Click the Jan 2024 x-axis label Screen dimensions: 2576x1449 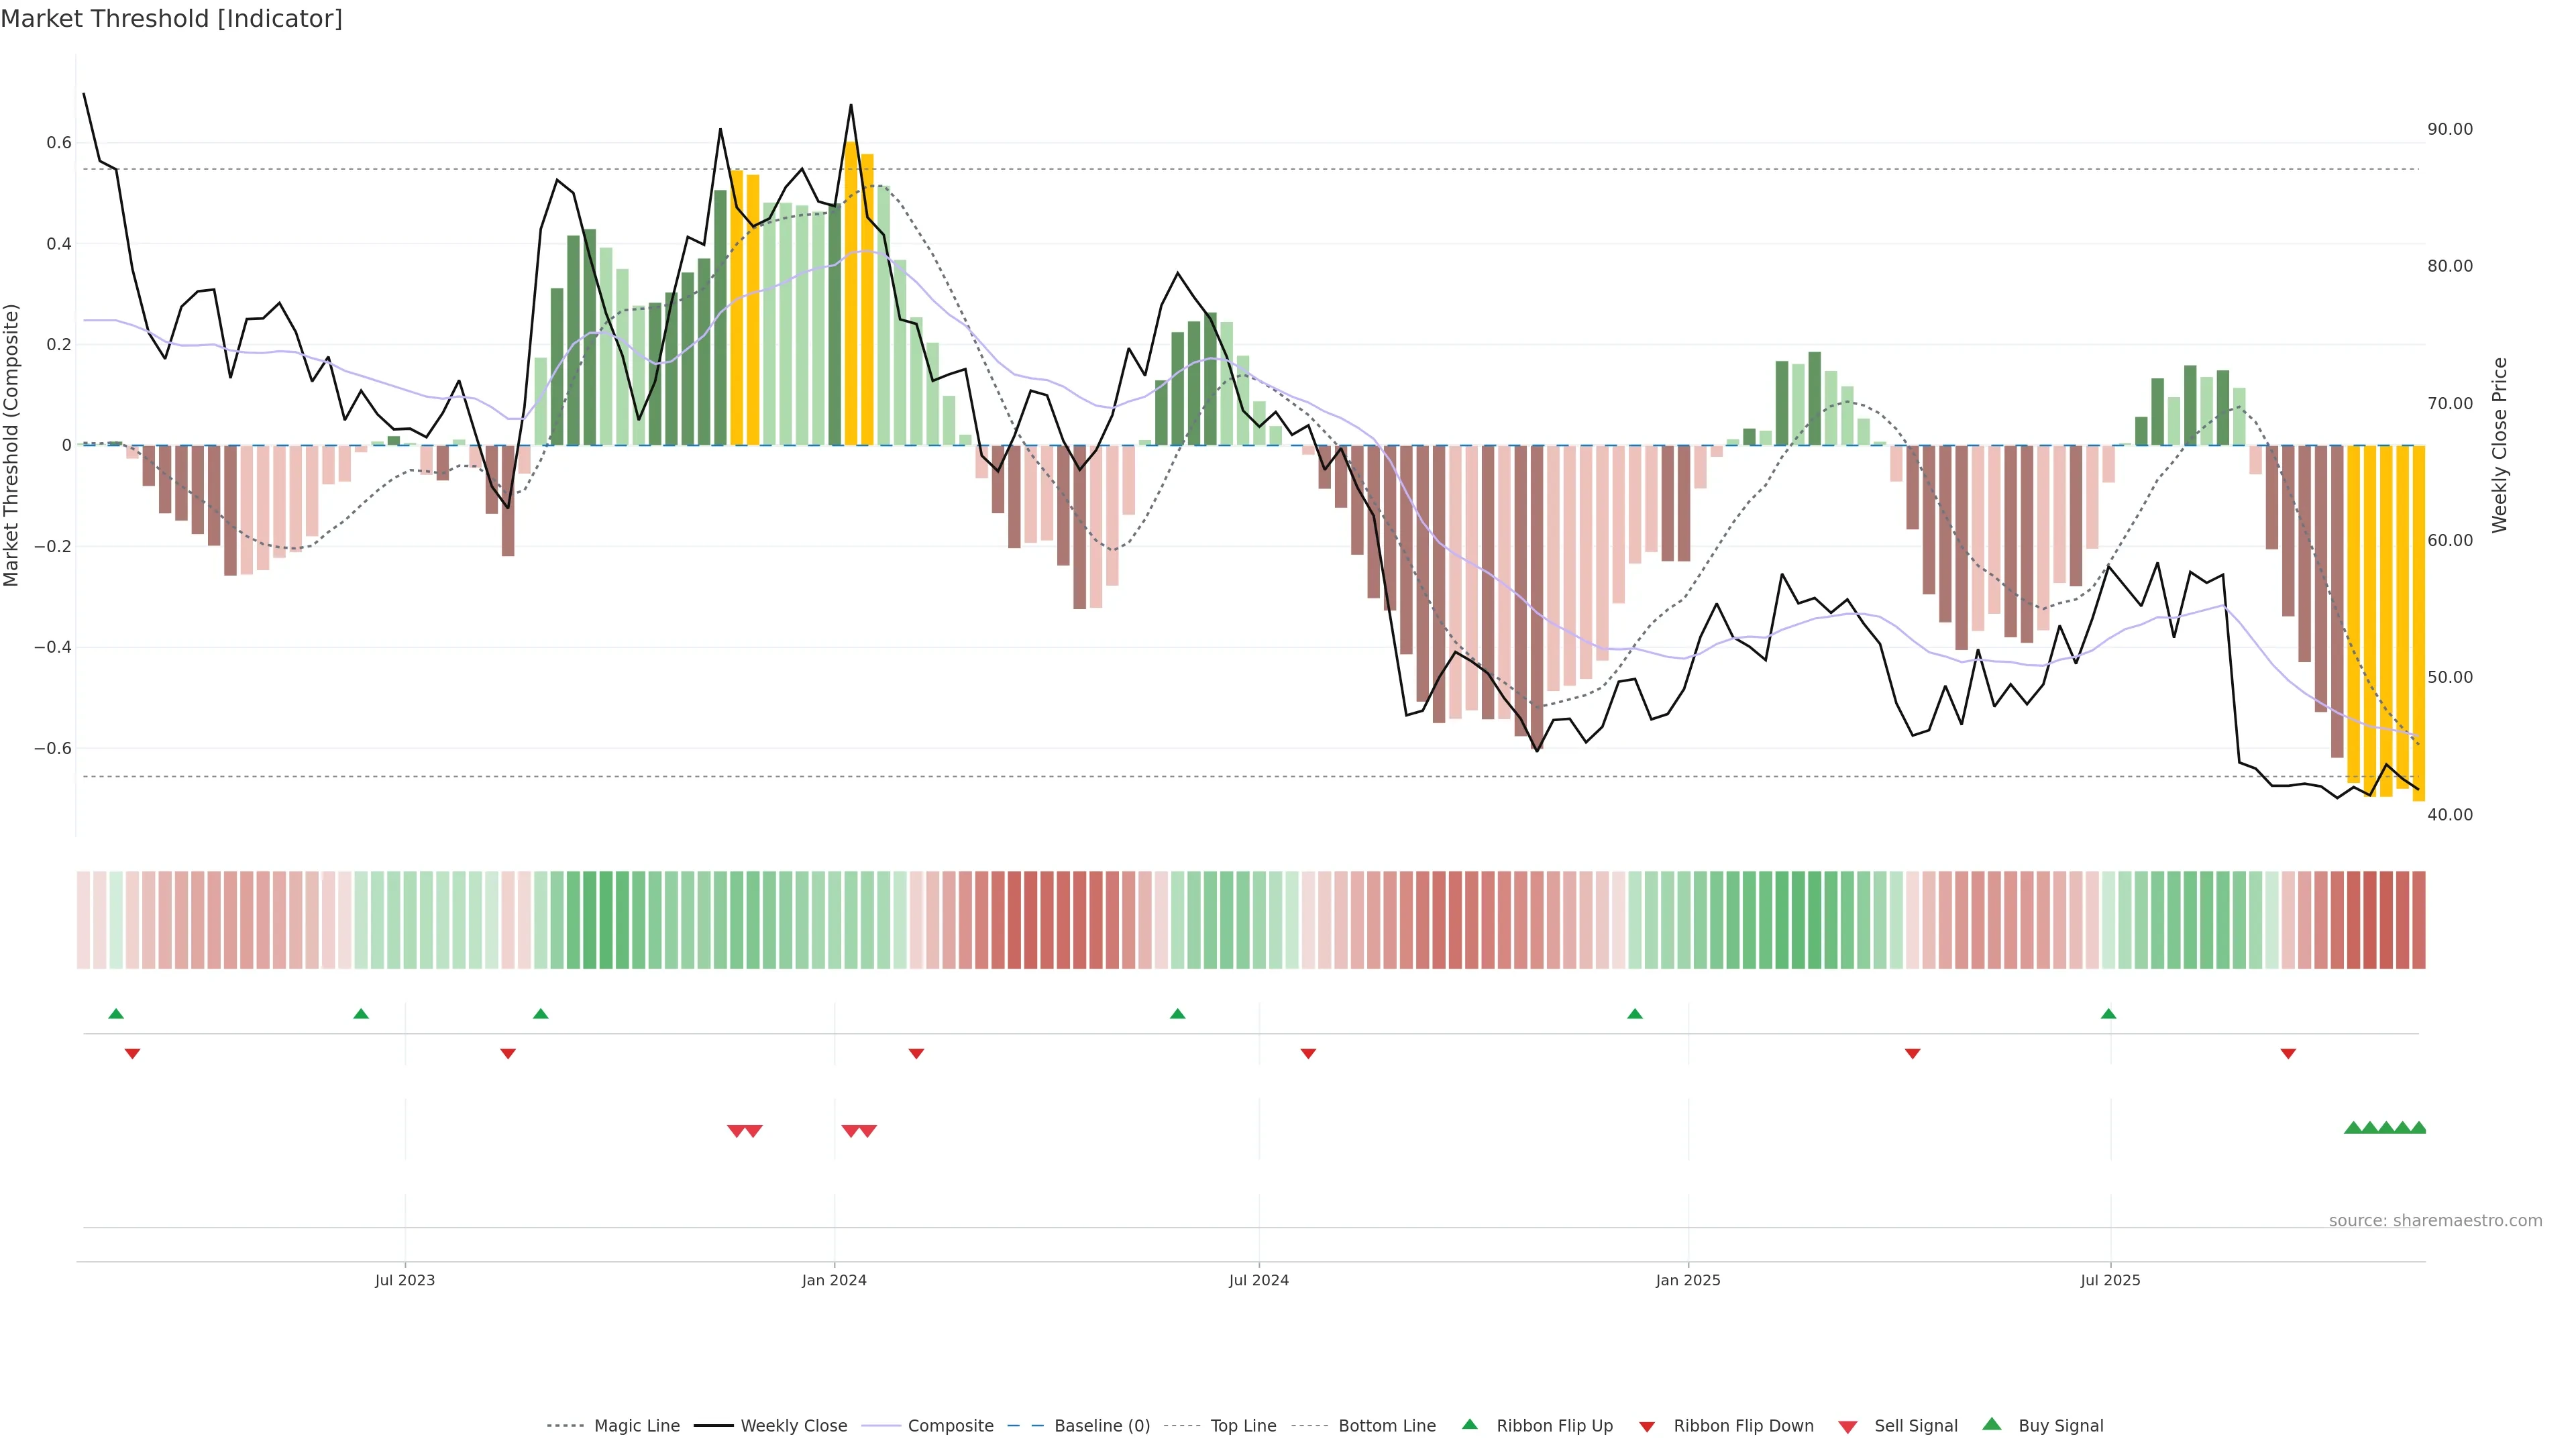tap(834, 1280)
